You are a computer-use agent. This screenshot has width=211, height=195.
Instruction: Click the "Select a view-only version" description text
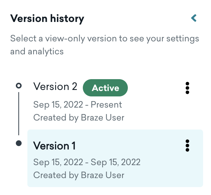[x=104, y=45]
